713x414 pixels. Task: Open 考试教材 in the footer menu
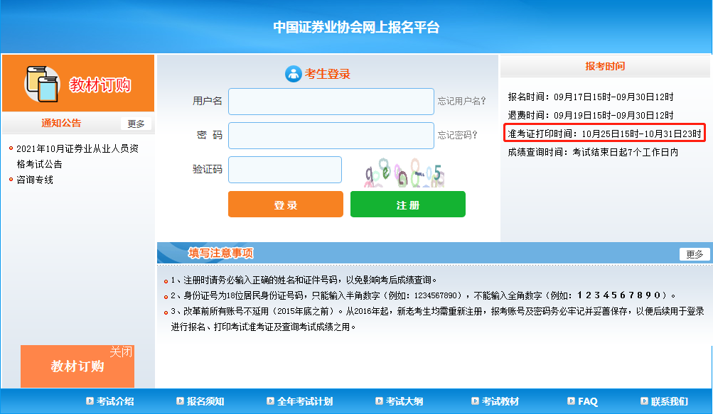click(500, 401)
